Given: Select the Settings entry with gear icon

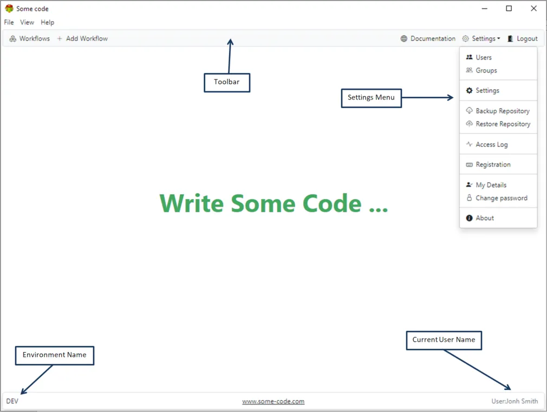Looking at the screenshot, I should [487, 90].
